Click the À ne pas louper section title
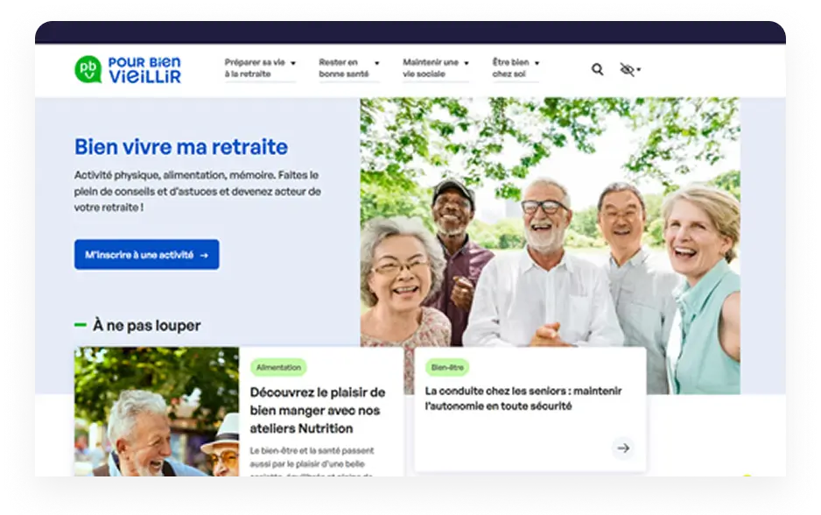821x515 pixels. coord(147,325)
